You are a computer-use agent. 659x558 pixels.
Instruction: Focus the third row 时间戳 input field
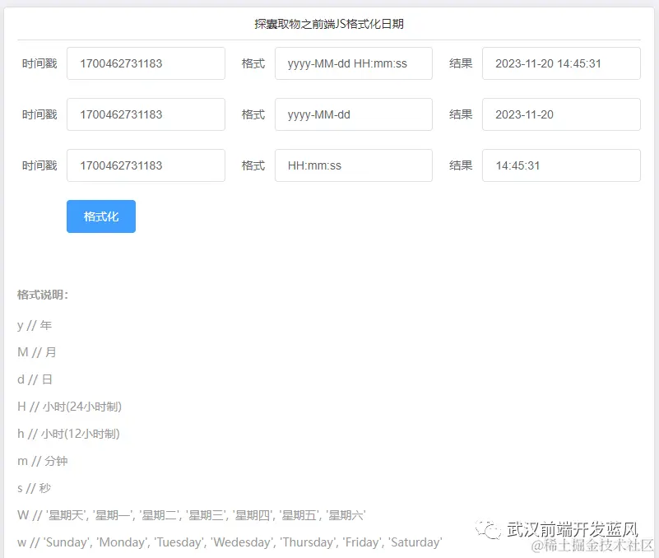tap(146, 165)
